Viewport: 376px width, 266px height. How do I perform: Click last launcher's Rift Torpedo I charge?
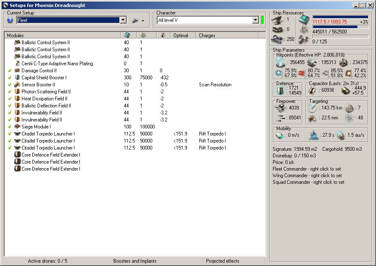212,148
